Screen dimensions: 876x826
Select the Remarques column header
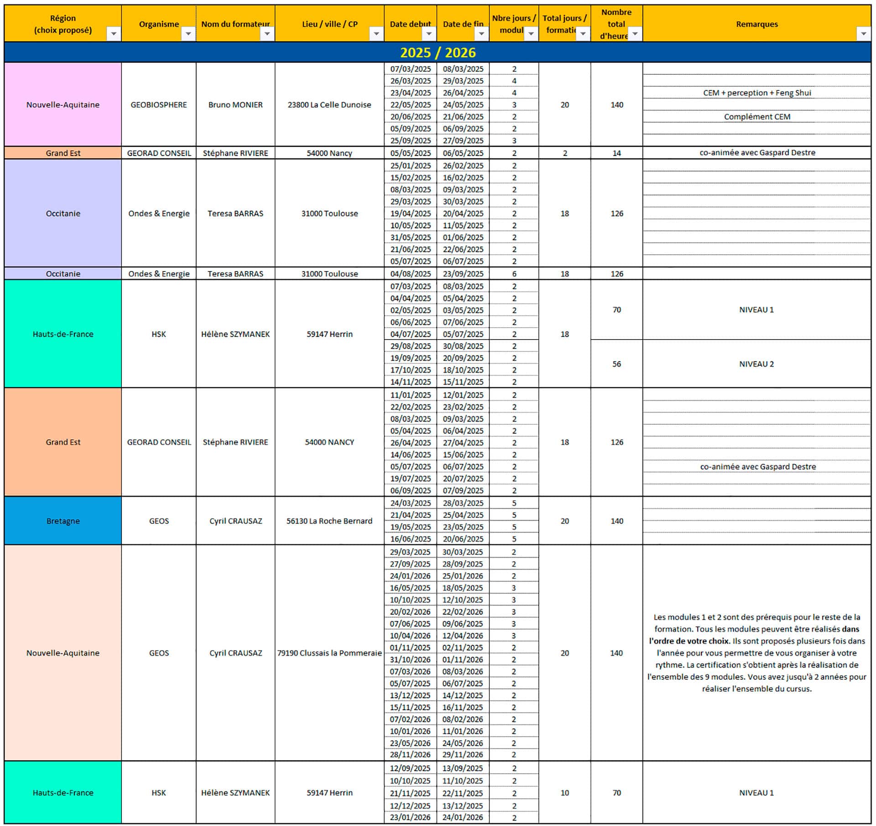(757, 24)
